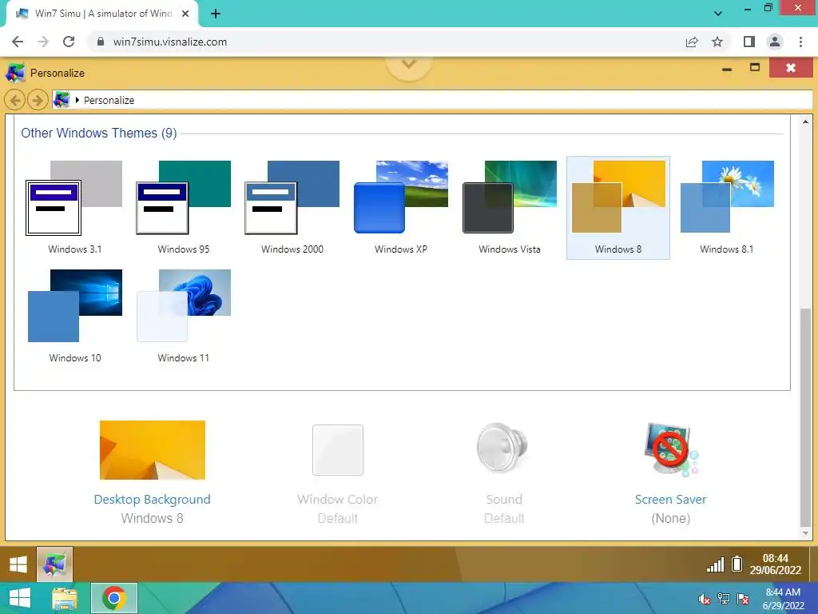Select the Windows Vista theme

click(510, 208)
